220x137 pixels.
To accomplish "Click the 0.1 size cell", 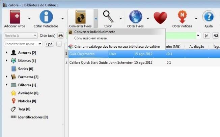I will pos(169,62).
